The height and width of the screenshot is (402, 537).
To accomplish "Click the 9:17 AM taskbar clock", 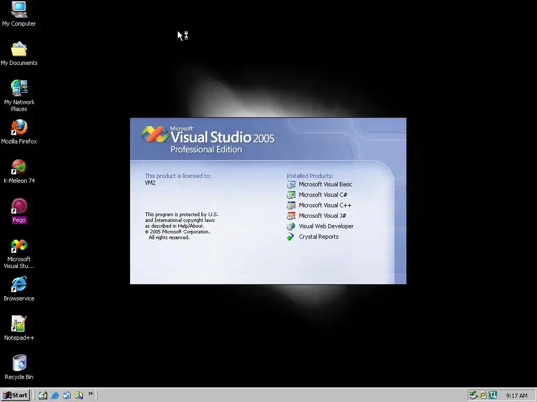I will pos(517,396).
